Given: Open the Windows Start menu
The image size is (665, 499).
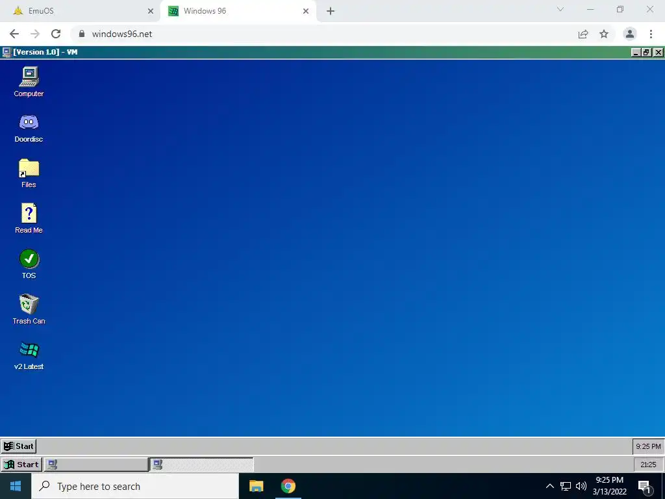Looking at the screenshot, I should (16, 486).
